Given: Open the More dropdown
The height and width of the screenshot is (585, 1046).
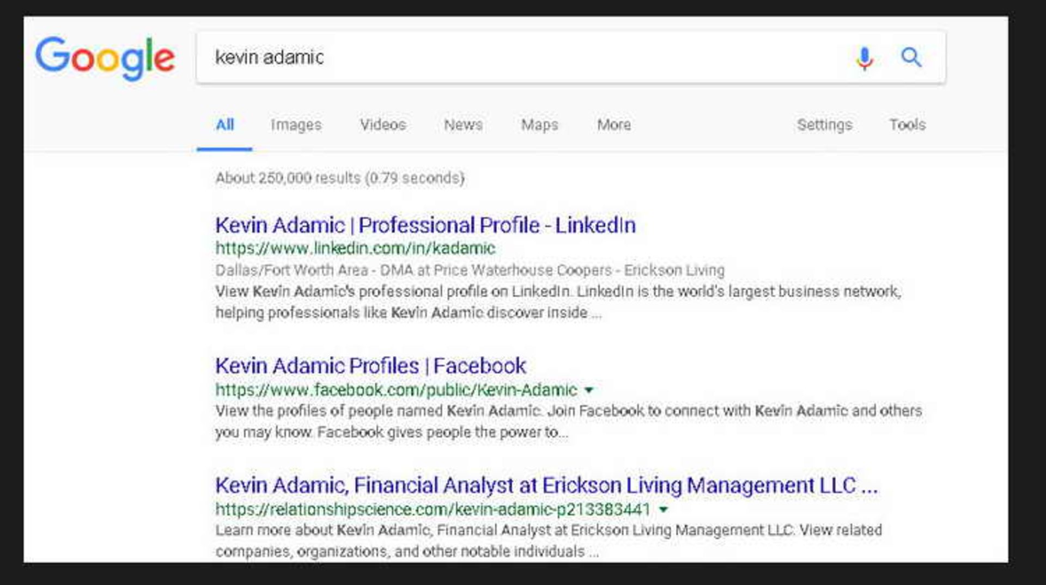Looking at the screenshot, I should click(613, 125).
